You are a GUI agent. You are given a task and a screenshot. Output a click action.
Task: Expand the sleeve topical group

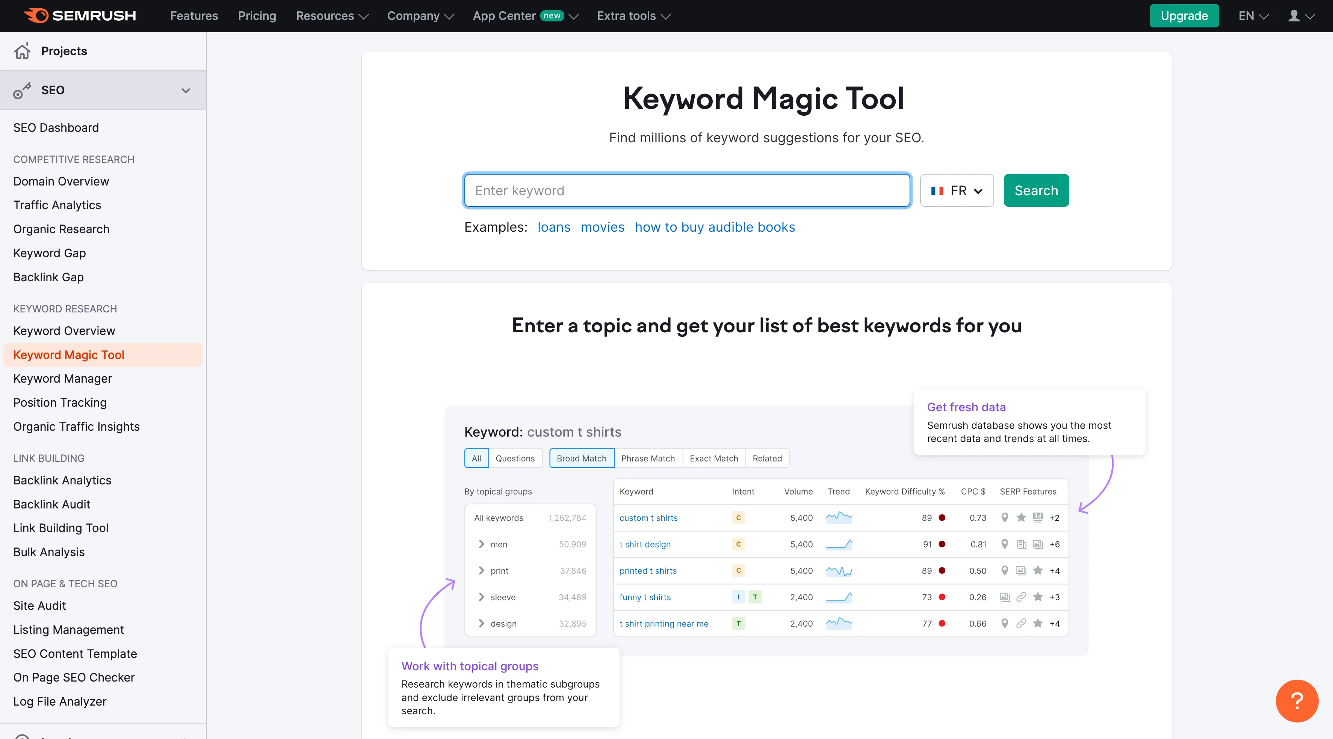pos(481,597)
